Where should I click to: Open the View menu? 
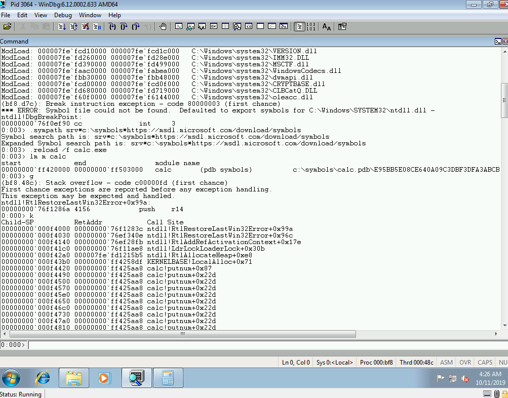click(41, 15)
